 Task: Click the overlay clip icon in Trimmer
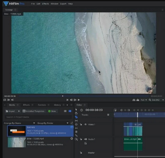[x=12, y=100]
